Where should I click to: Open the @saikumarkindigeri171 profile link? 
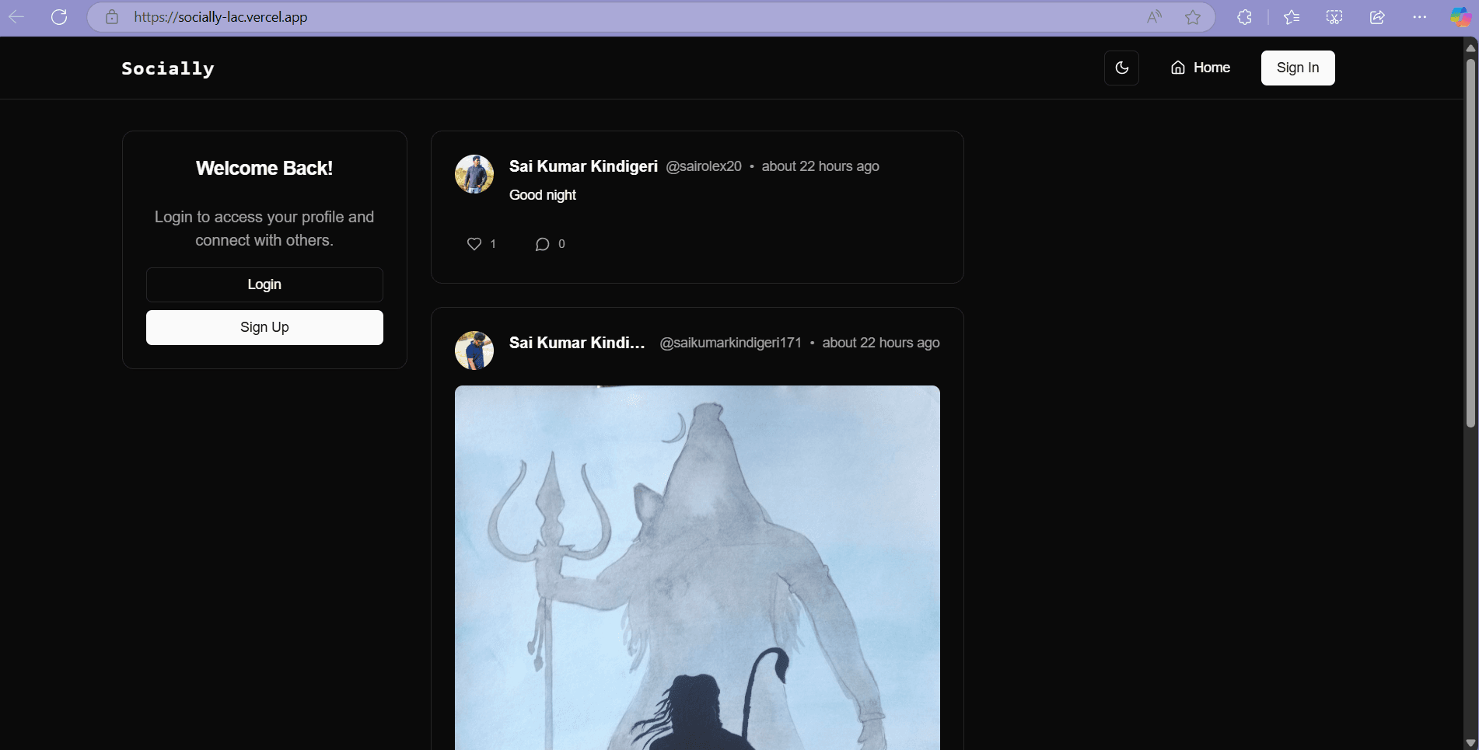pyautogui.click(x=730, y=343)
